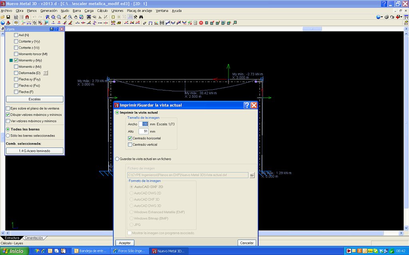The image size is (409, 255).
Task: Toggle Dibujar valores máximos y mínimos
Action: [x=8, y=114]
